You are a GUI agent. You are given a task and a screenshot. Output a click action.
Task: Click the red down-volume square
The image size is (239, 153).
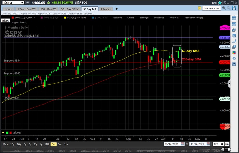(10, 133)
